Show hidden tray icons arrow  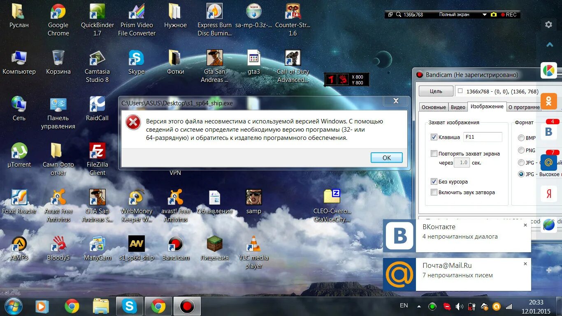tap(419, 307)
